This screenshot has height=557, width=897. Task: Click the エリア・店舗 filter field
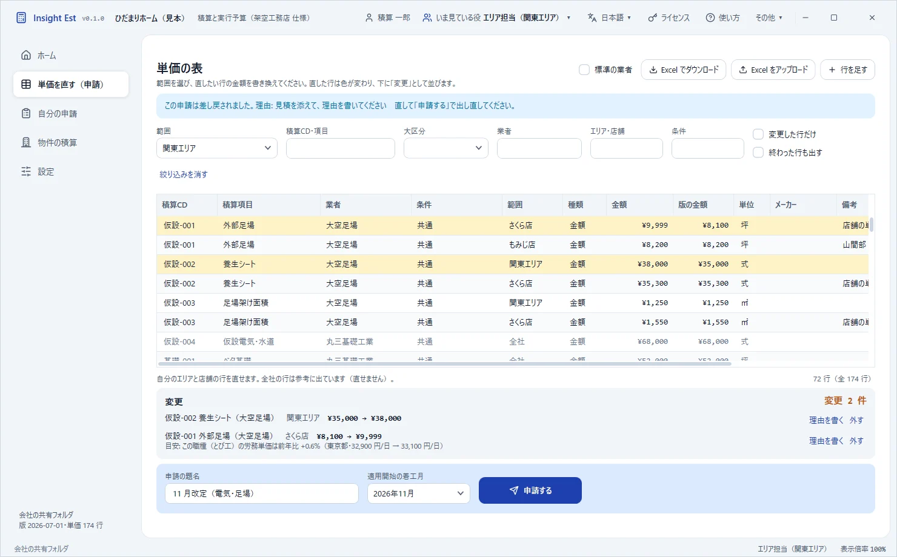click(627, 148)
